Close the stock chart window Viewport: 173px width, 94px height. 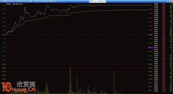172,1
